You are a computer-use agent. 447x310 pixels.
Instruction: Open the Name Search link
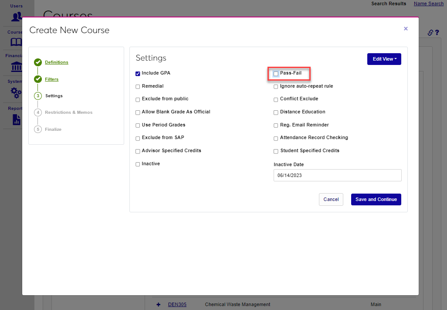click(x=428, y=3)
